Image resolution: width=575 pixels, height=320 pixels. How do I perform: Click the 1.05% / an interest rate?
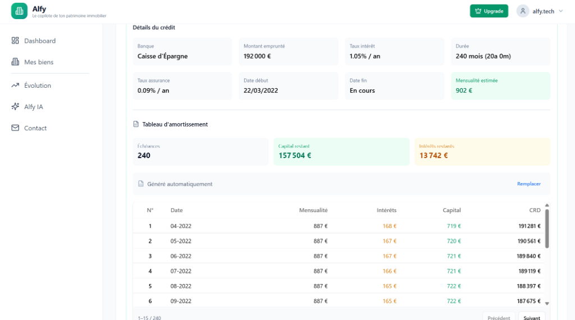tap(365, 56)
